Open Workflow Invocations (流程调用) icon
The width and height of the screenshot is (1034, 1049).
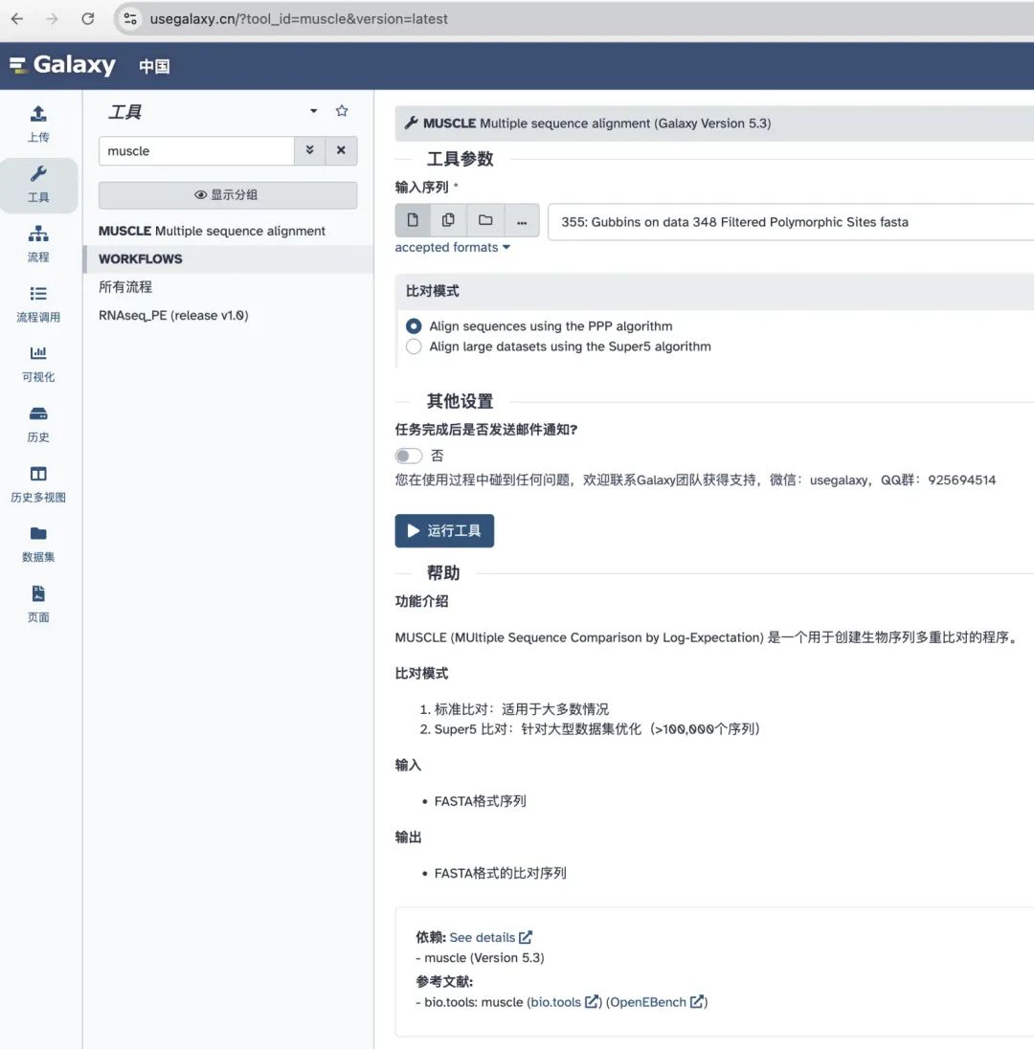(x=38, y=304)
